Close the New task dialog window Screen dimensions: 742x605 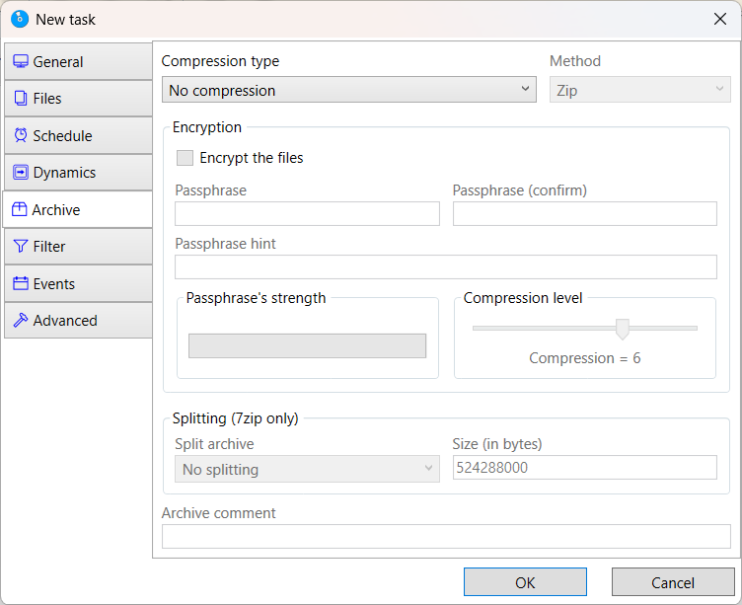click(x=719, y=19)
